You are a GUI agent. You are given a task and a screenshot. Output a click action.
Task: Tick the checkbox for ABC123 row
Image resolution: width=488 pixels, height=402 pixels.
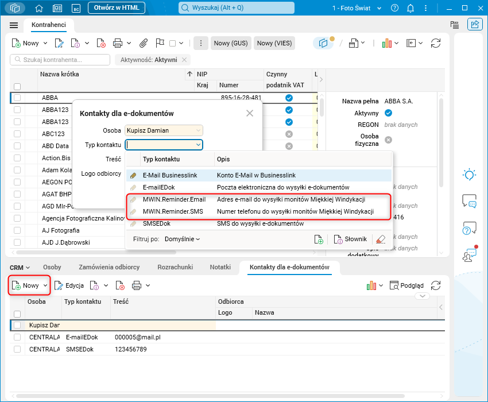(17, 134)
